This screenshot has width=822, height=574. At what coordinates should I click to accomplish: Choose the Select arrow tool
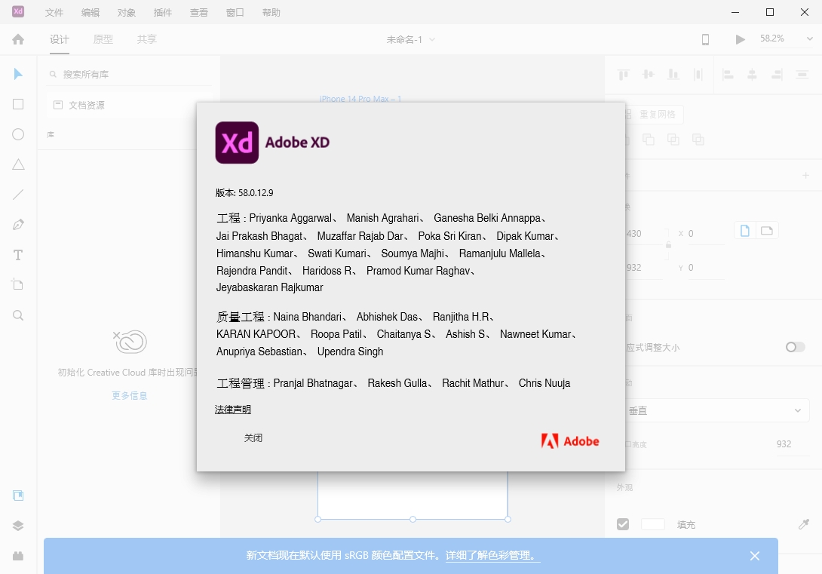[18, 74]
